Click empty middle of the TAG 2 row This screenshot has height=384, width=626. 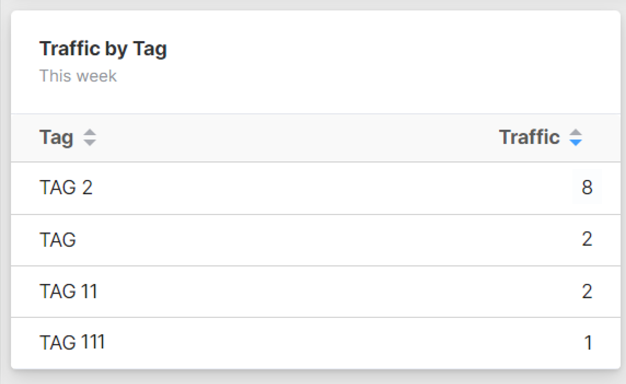(x=328, y=188)
